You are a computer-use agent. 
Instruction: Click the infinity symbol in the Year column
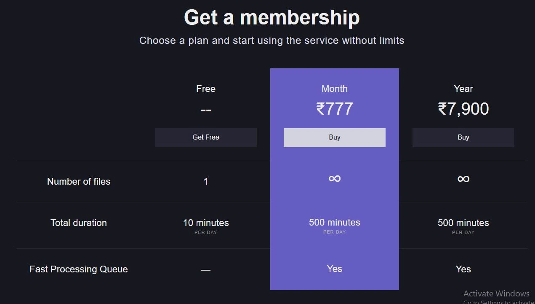[x=463, y=179]
